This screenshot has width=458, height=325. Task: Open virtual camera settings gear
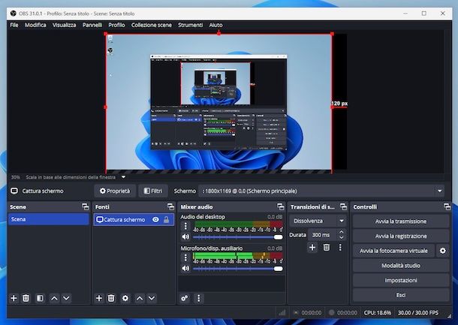point(443,251)
